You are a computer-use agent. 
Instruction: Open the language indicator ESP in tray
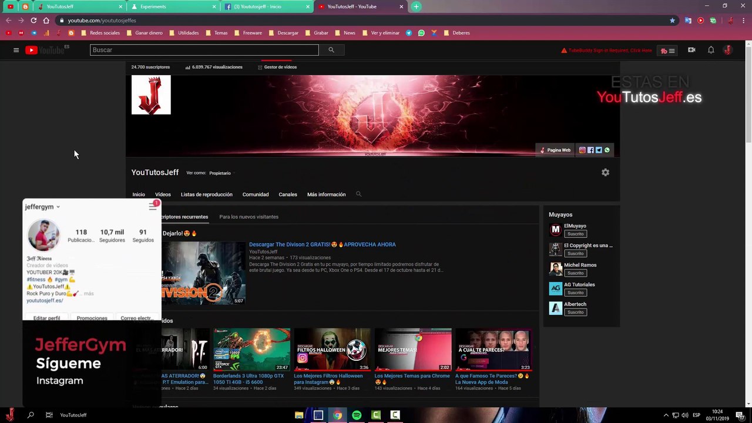(696, 415)
